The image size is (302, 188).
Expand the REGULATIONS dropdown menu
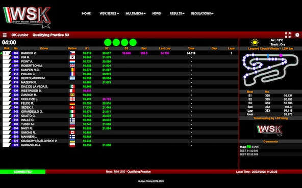coord(202,13)
